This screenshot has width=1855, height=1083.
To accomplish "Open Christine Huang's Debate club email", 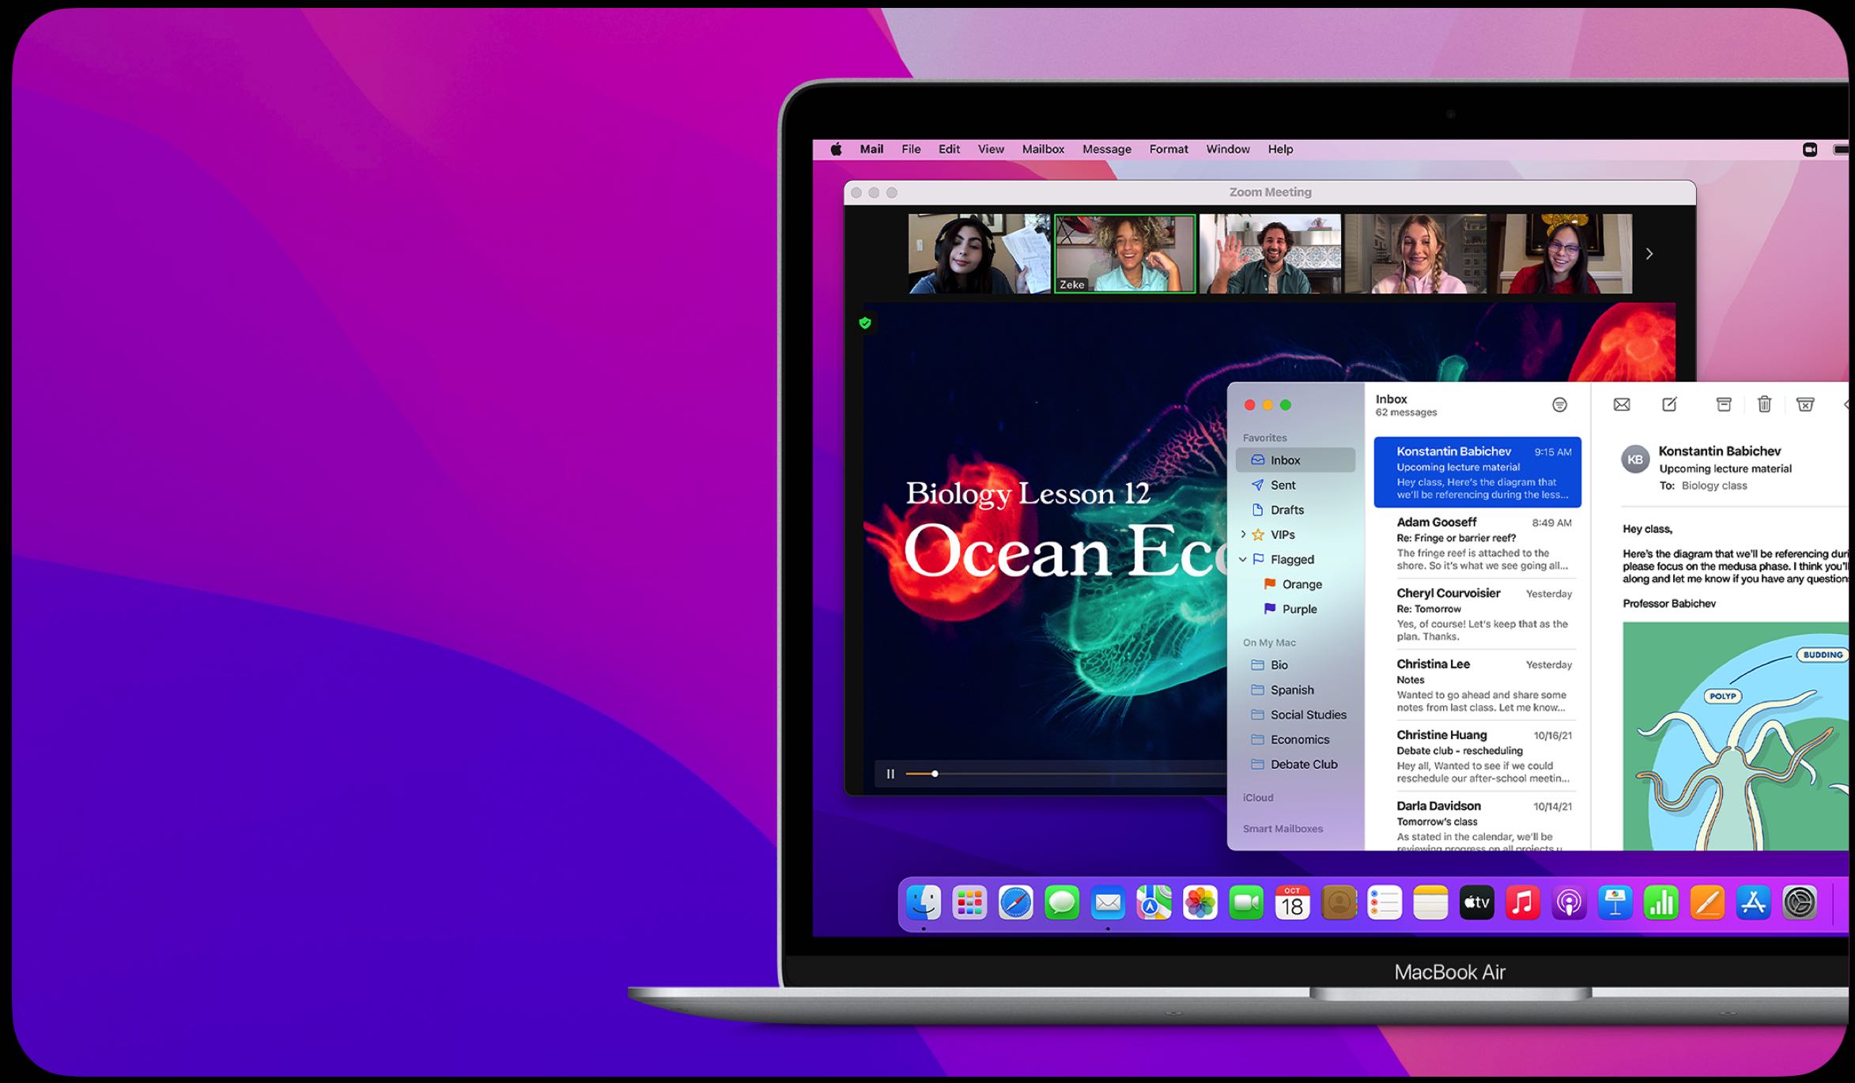I will [x=1477, y=757].
